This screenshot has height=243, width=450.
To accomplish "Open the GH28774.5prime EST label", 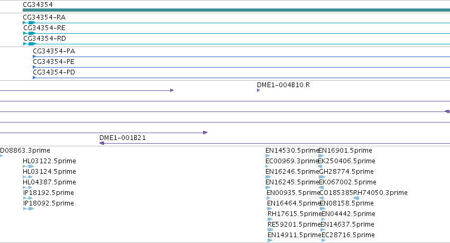I will [346, 172].
